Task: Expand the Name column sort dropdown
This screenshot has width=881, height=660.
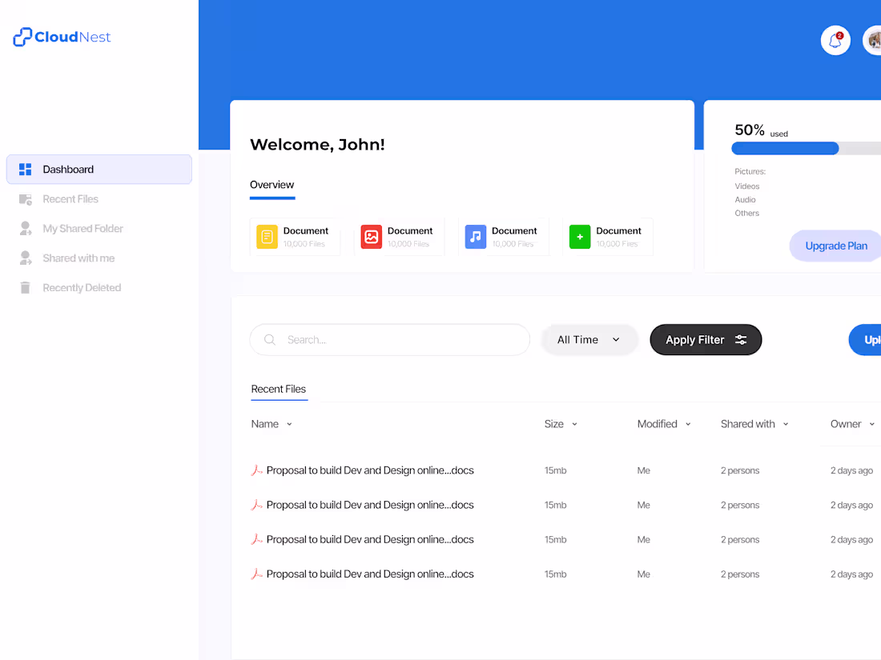Action: tap(288, 423)
